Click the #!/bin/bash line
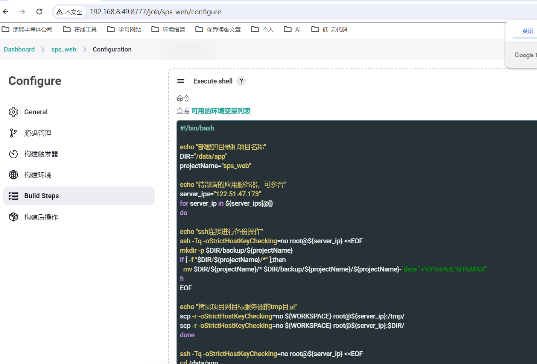Viewport: 537px width, 364px height. click(197, 128)
